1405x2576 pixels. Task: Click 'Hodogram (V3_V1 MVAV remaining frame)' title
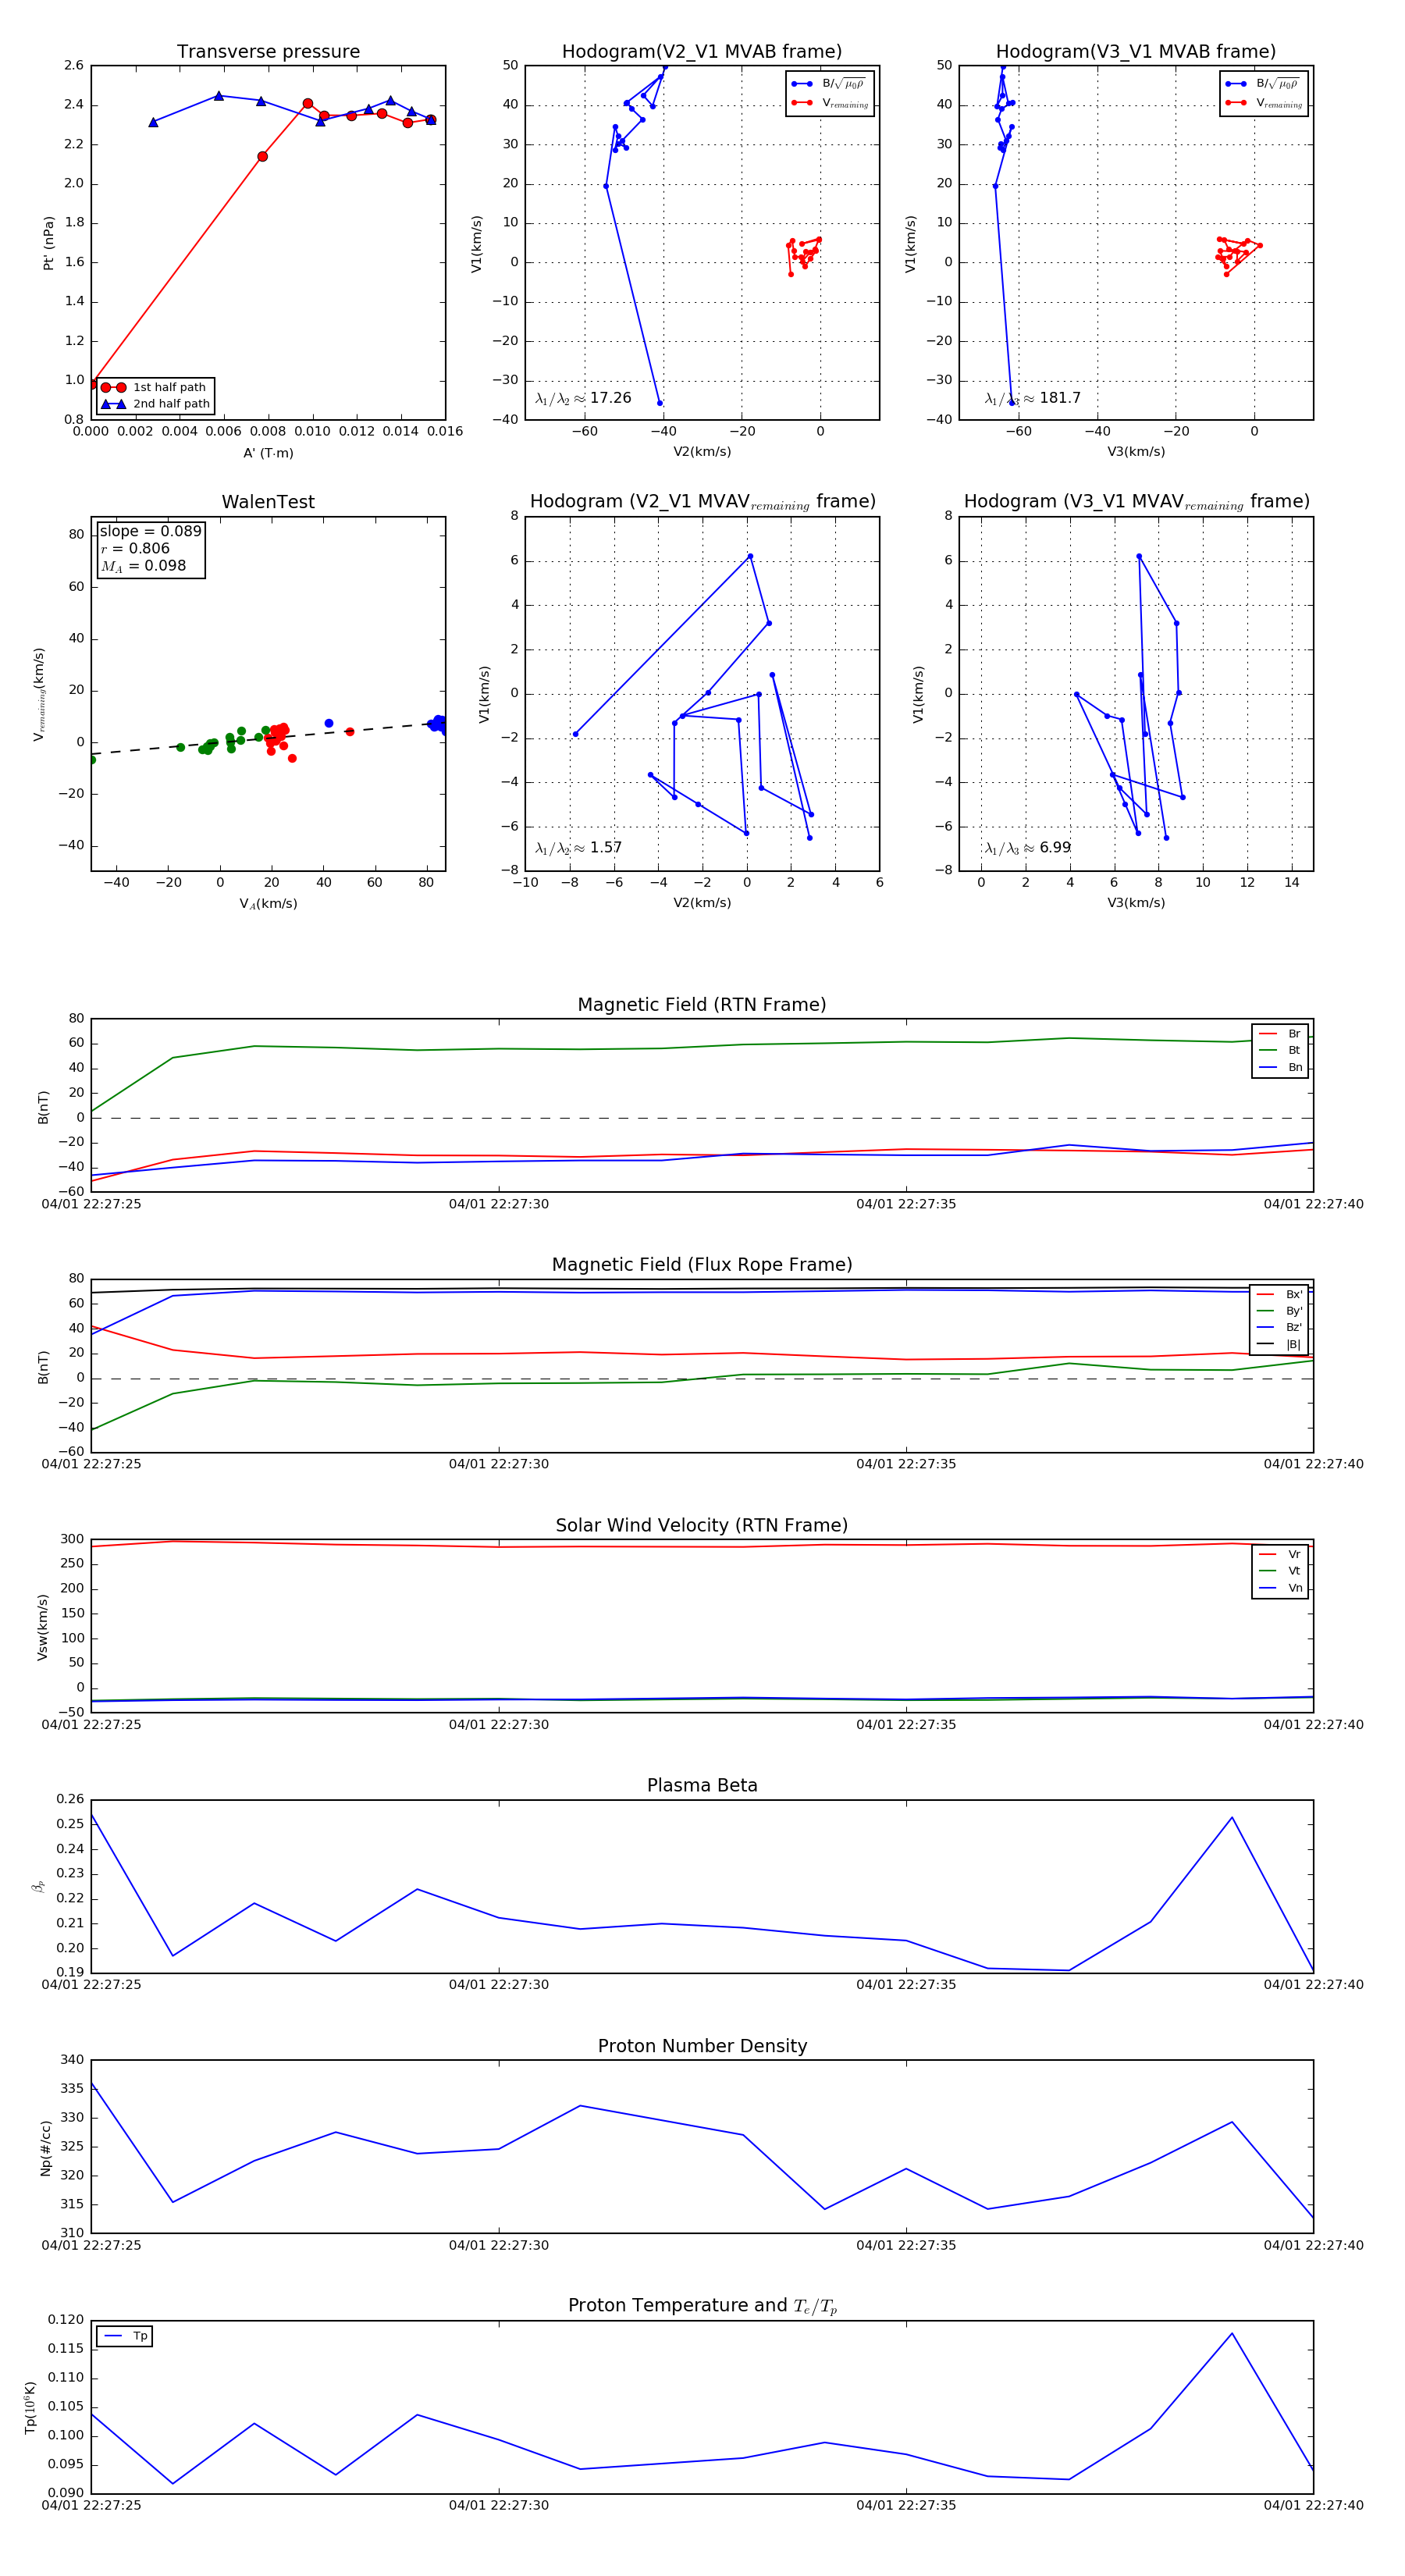[x=1136, y=502]
